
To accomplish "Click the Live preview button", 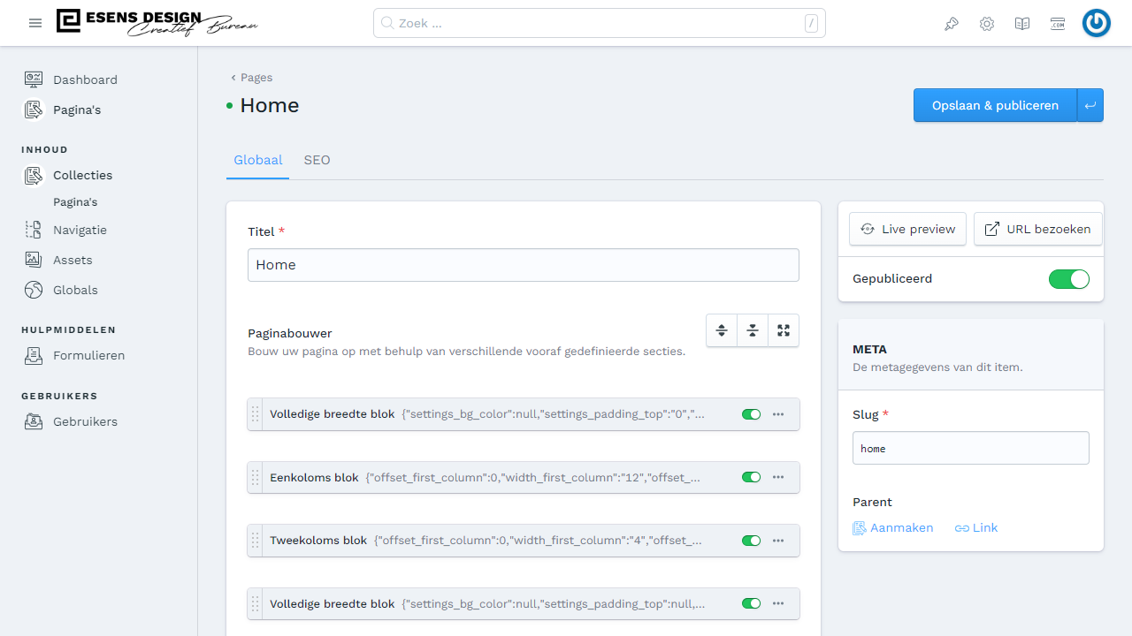I will pyautogui.click(x=907, y=229).
